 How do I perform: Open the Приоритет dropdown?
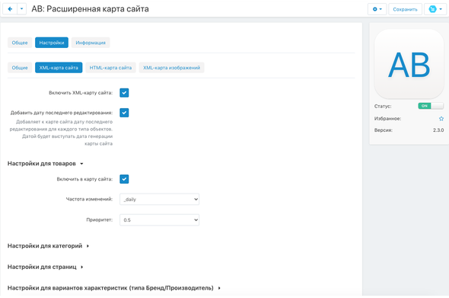pyautogui.click(x=159, y=219)
